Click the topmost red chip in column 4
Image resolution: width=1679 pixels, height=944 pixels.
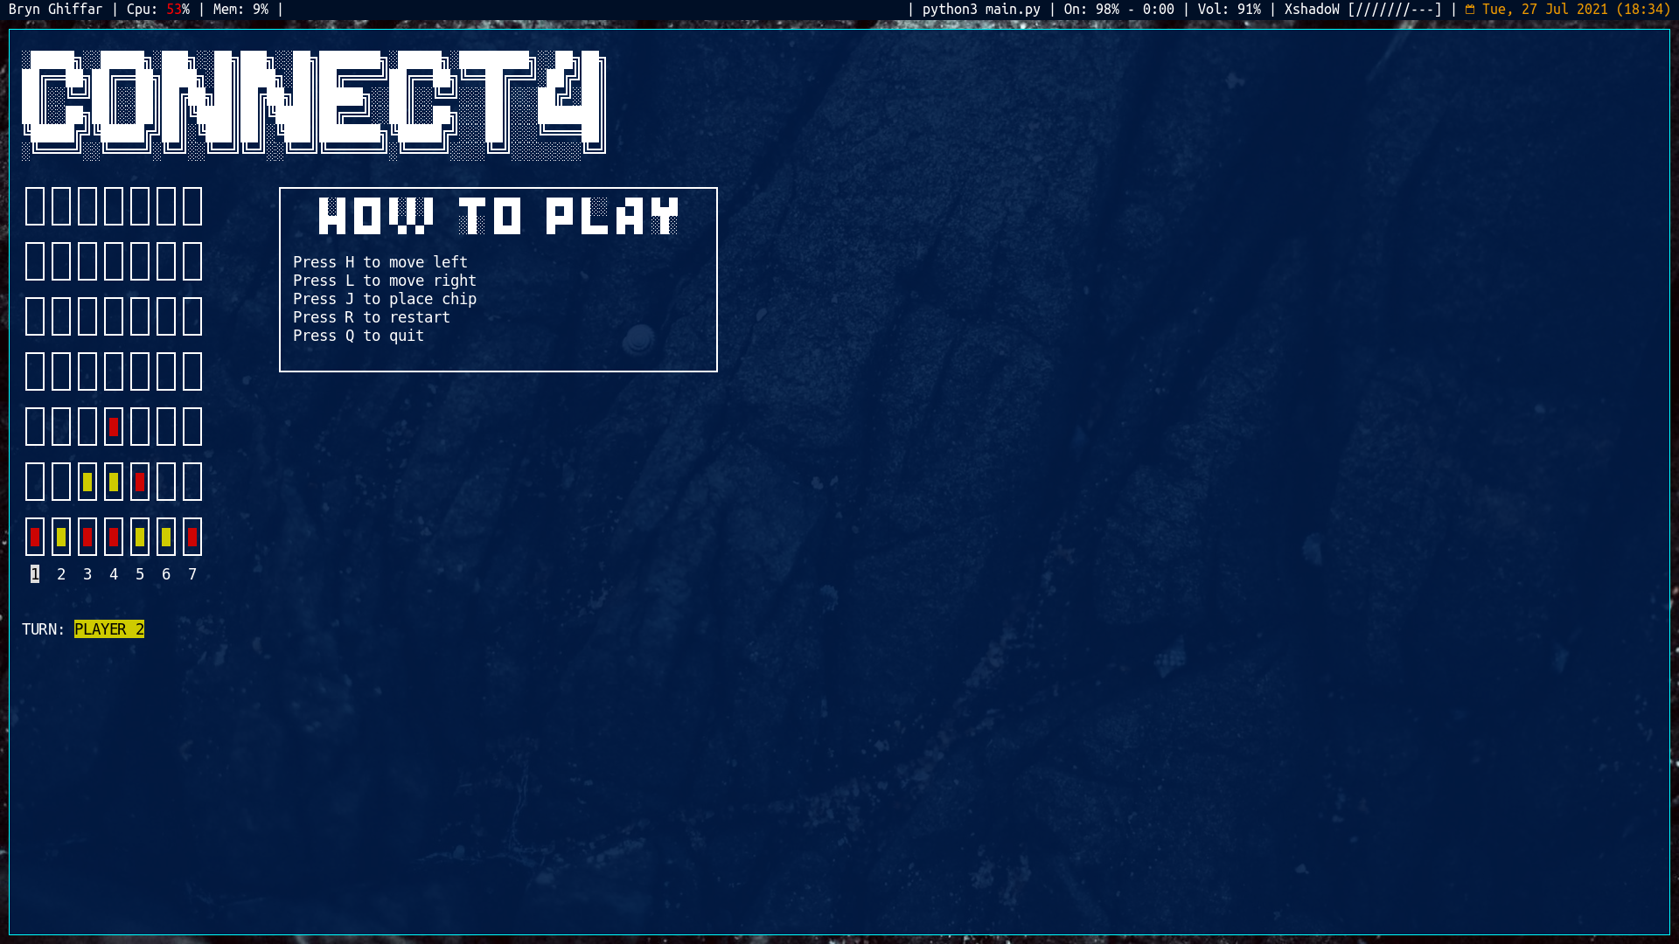[114, 427]
